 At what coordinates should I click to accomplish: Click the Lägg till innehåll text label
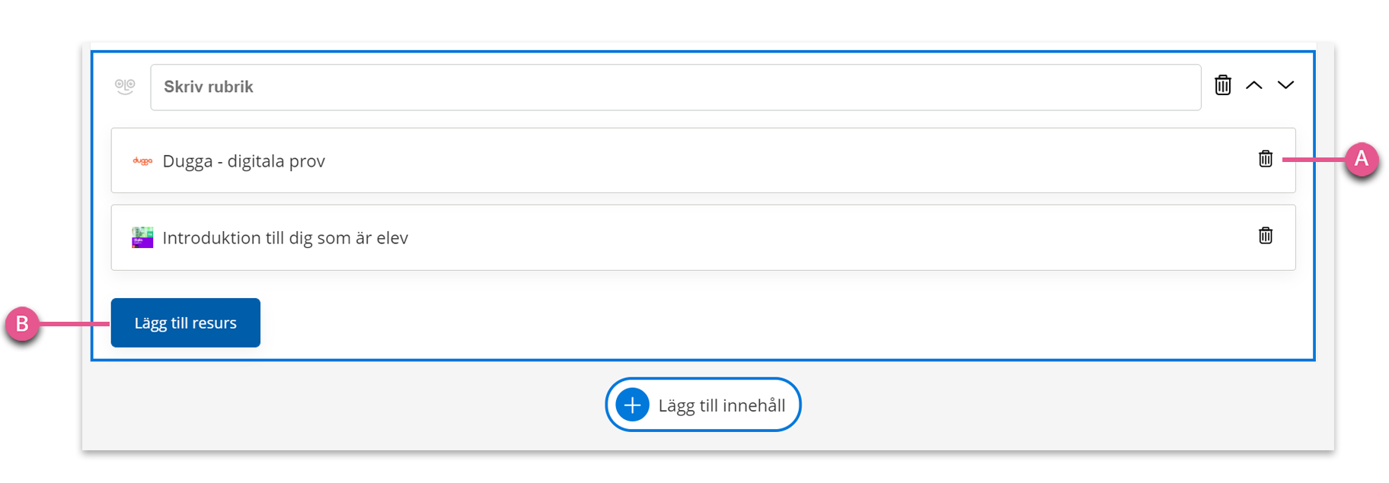[722, 405]
